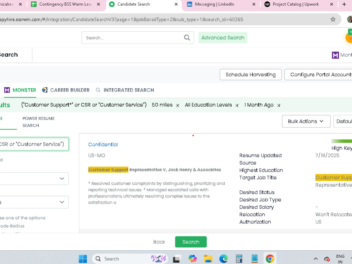Open Notepad from the taskbar
Viewport: 352px width, 264px height.
pos(254,259)
